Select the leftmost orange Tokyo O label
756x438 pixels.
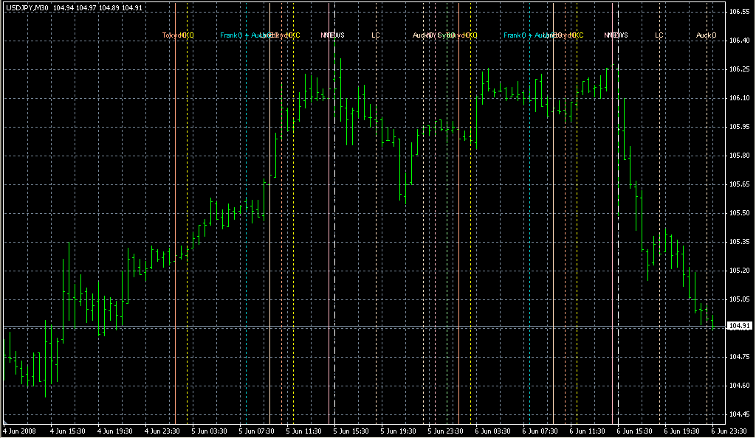click(171, 35)
